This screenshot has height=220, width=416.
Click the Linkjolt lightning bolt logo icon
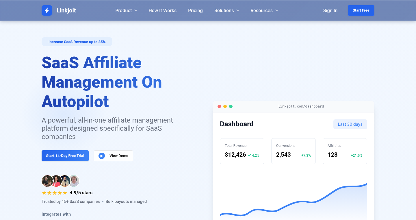click(x=47, y=10)
